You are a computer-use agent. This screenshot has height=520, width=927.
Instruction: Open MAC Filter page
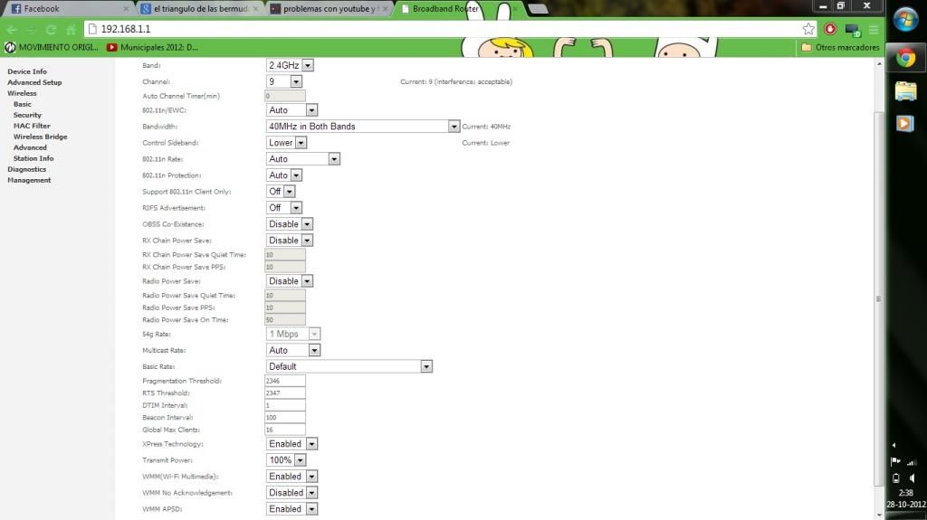pyautogui.click(x=32, y=126)
